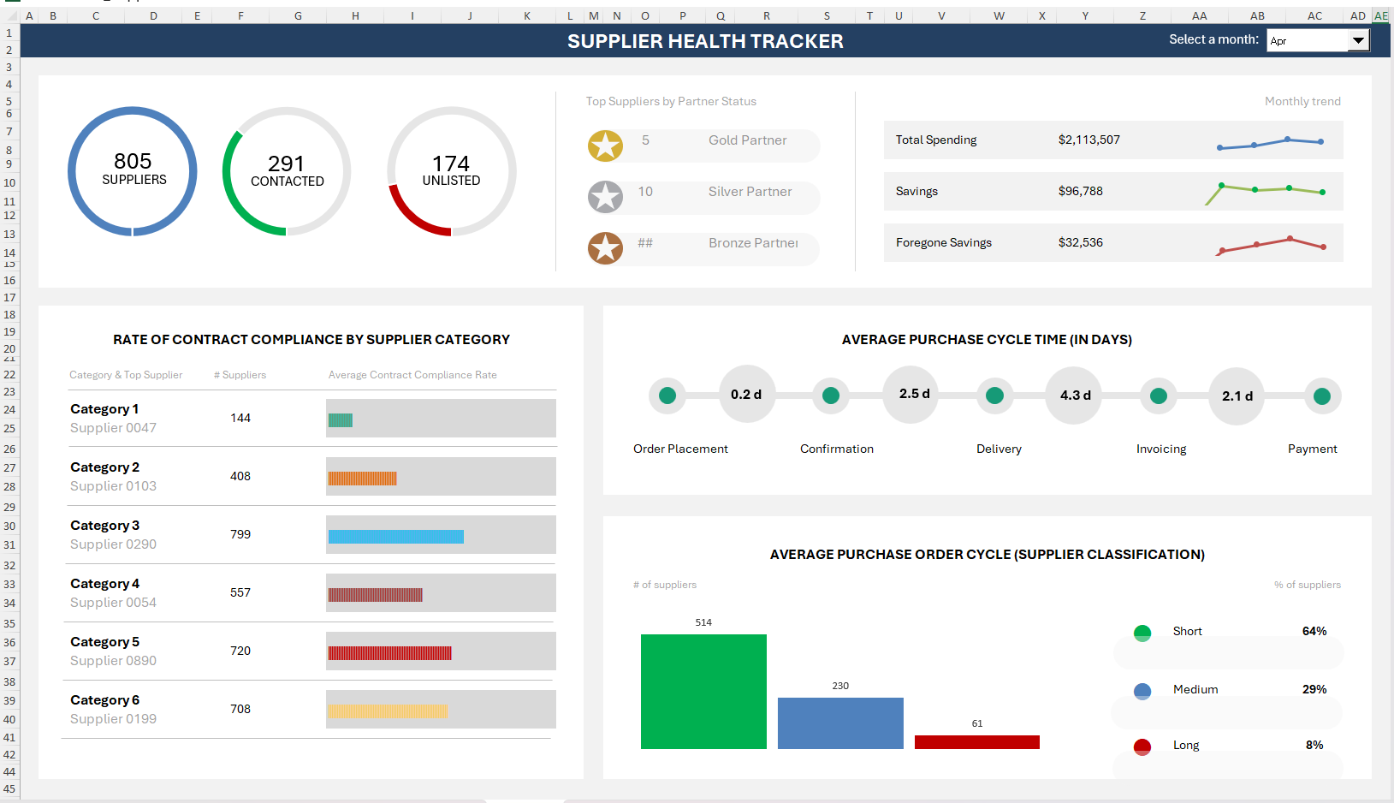Screen dimensions: 1394x803
Task: Select the blue 230 suppliers bar
Action: point(840,723)
